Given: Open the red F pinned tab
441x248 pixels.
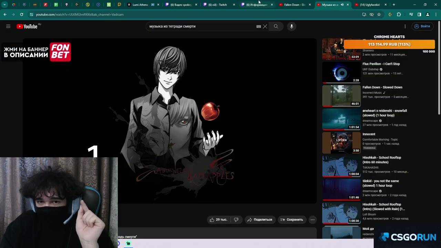Looking at the screenshot, I should (x=45, y=5).
